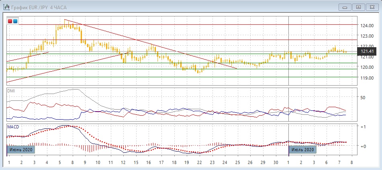This screenshot has width=382, height=170.
Task: Click the red square button on chart
Action: coord(10,21)
